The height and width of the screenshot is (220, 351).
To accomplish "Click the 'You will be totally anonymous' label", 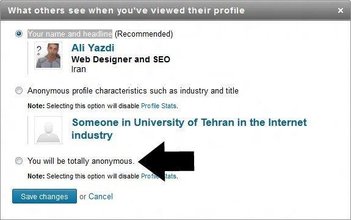I will click(81, 161).
